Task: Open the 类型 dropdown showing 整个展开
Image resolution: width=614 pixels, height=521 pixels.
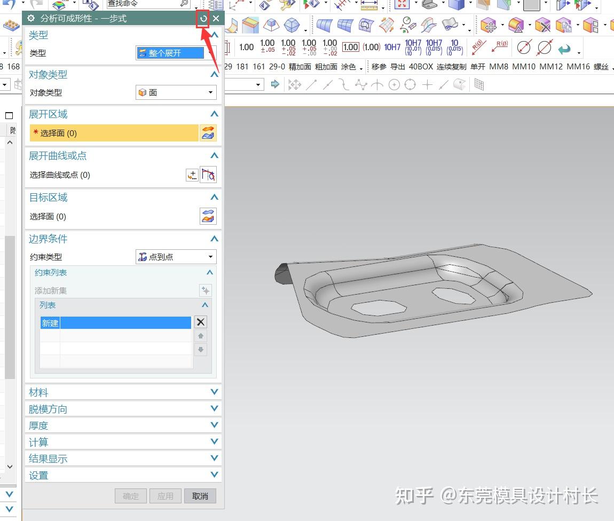Action: [x=170, y=53]
